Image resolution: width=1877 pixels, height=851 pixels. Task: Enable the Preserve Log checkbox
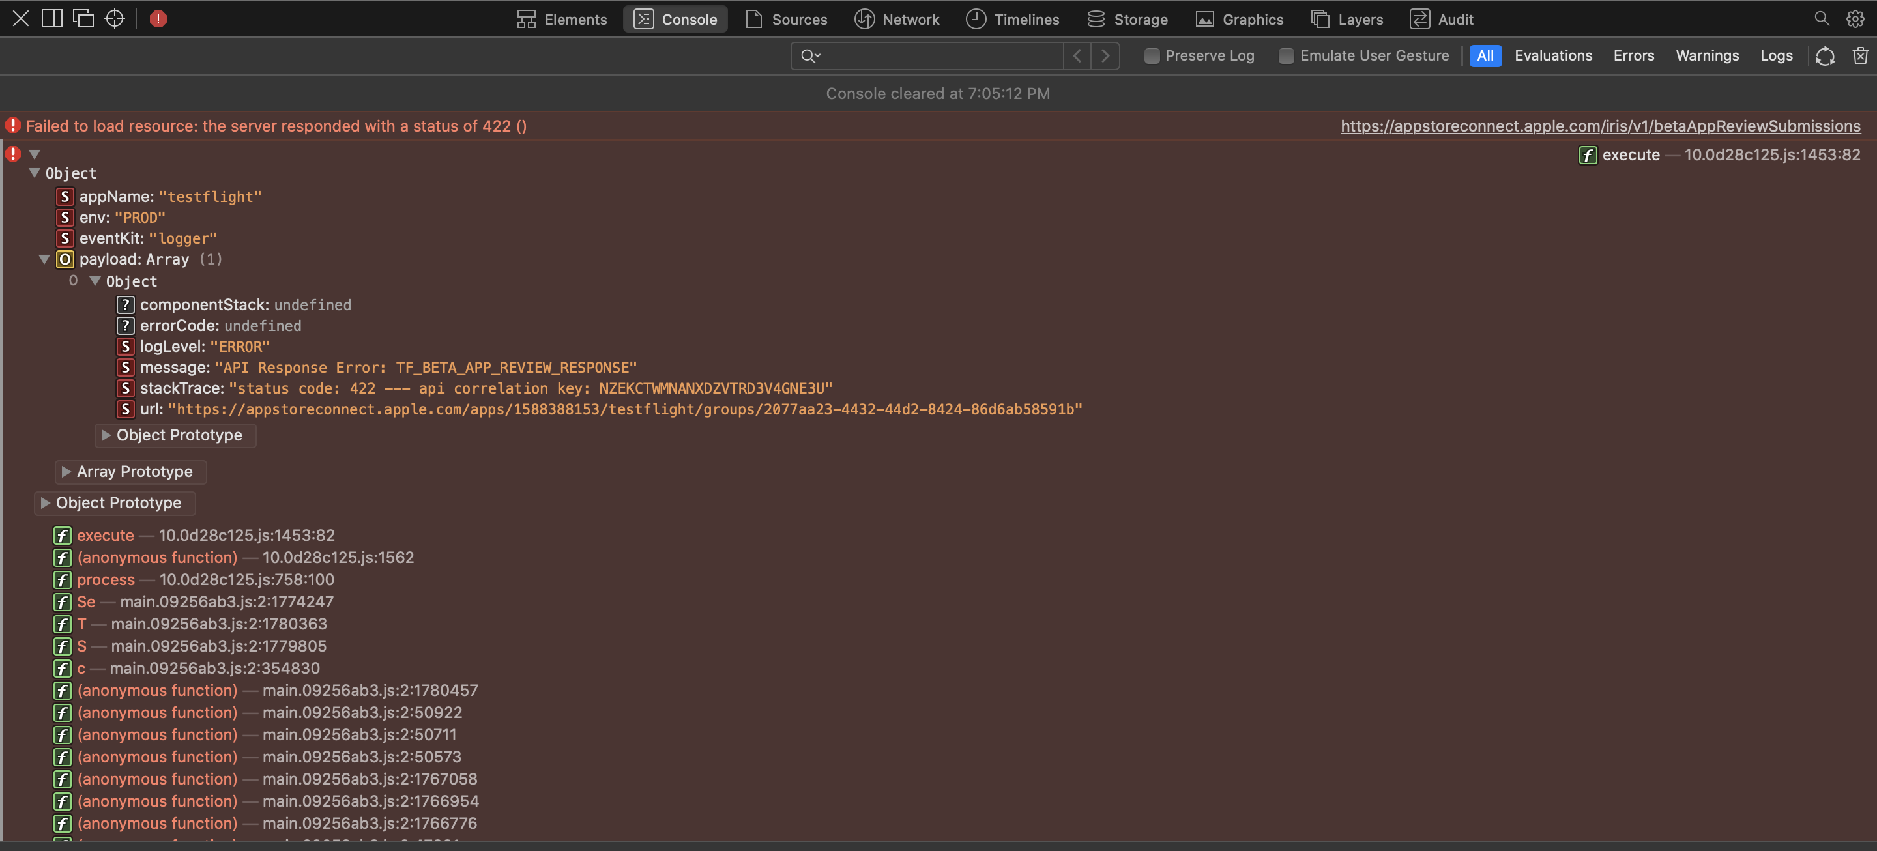coord(1151,56)
